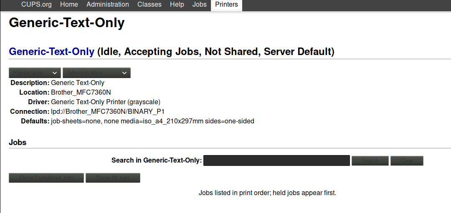The height and width of the screenshot is (213, 451).
Task: Select the Printers tab
Action: [226, 5]
